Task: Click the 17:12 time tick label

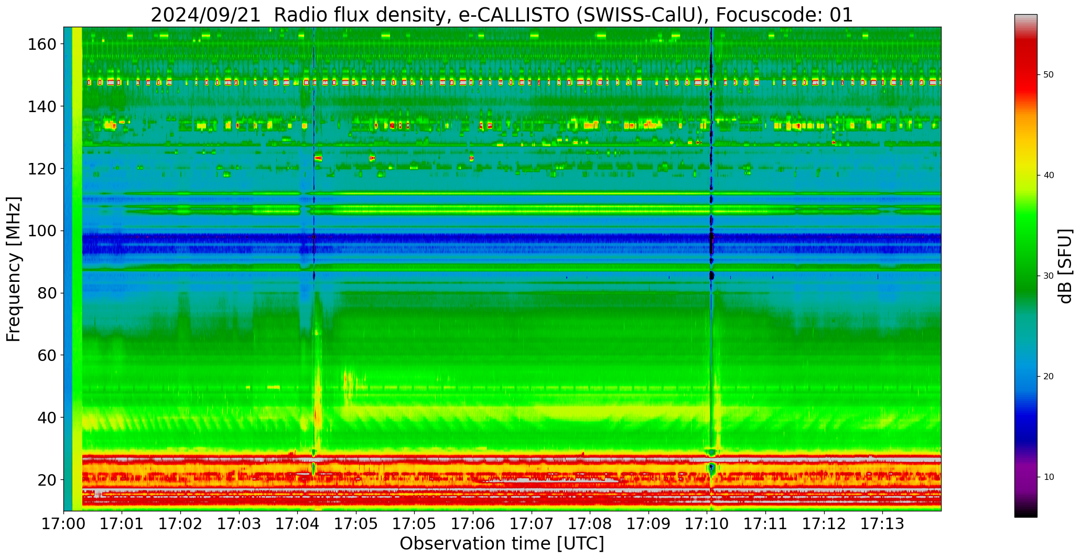Action: (824, 523)
